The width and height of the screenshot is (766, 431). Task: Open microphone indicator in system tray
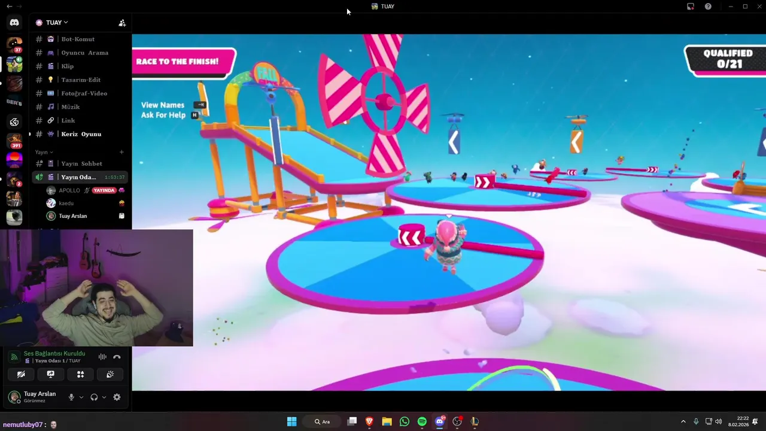point(695,421)
